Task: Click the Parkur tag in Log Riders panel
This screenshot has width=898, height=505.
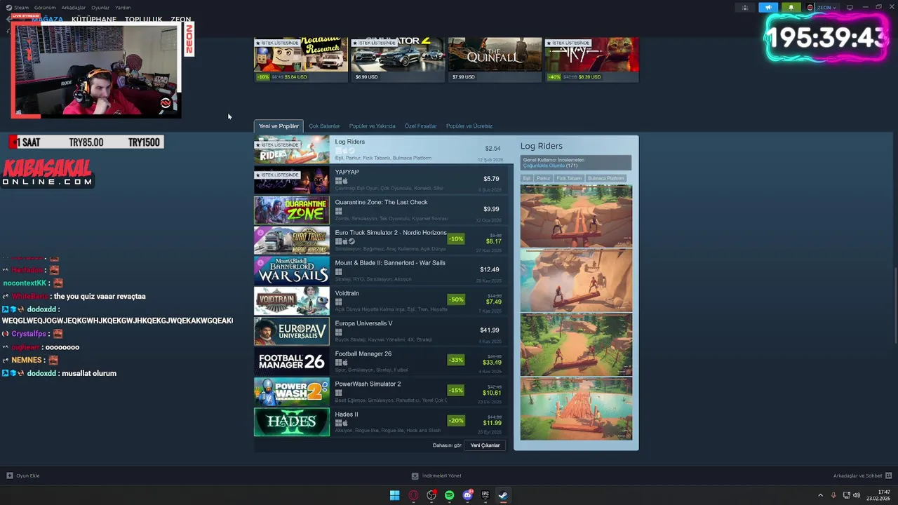Action: click(x=544, y=178)
